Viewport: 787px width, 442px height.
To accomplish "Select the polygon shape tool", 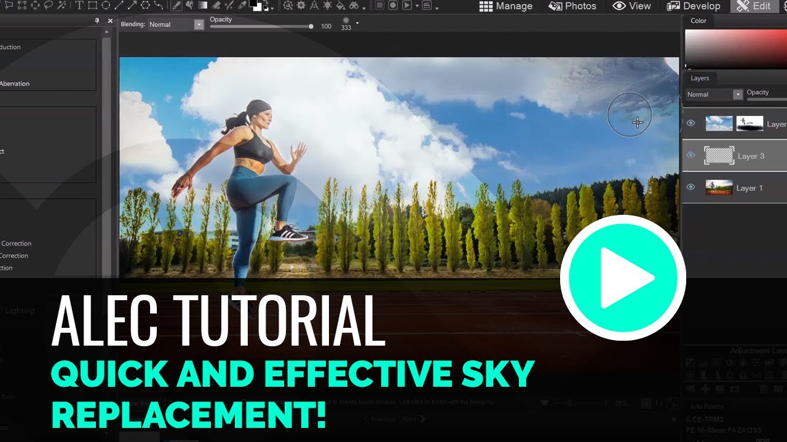I will (145, 6).
